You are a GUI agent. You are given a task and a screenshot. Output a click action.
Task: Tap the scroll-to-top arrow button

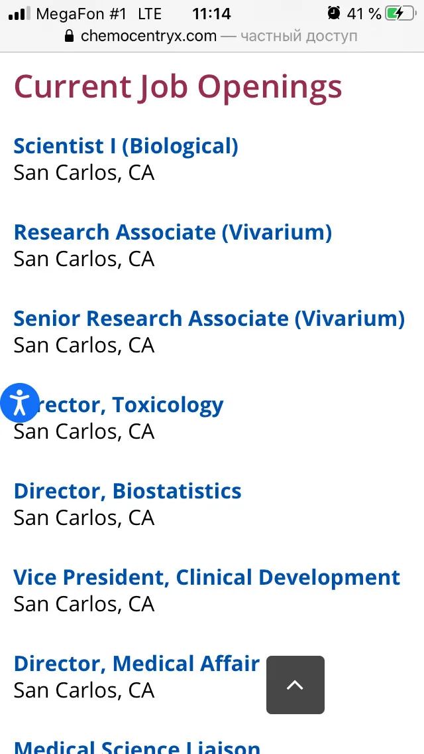pyautogui.click(x=295, y=685)
